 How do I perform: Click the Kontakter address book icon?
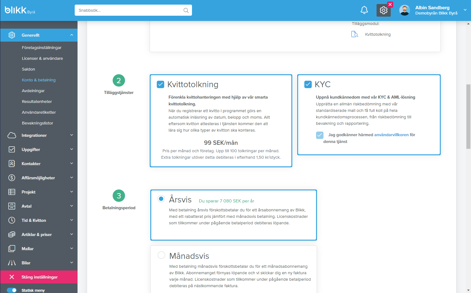(x=12, y=164)
